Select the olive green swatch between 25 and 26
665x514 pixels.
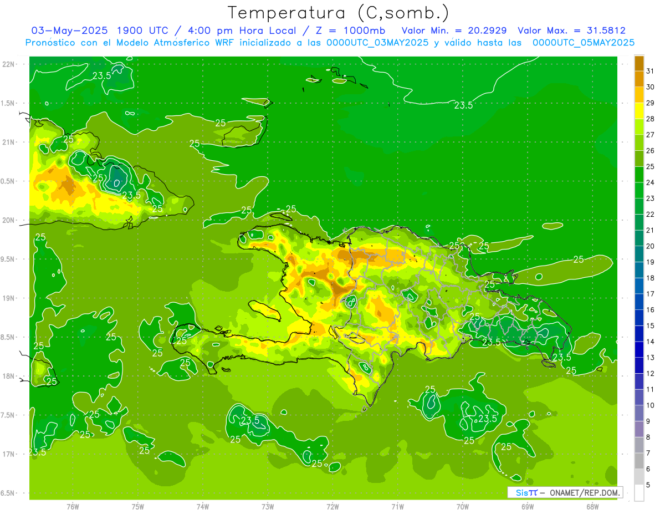[x=639, y=159]
